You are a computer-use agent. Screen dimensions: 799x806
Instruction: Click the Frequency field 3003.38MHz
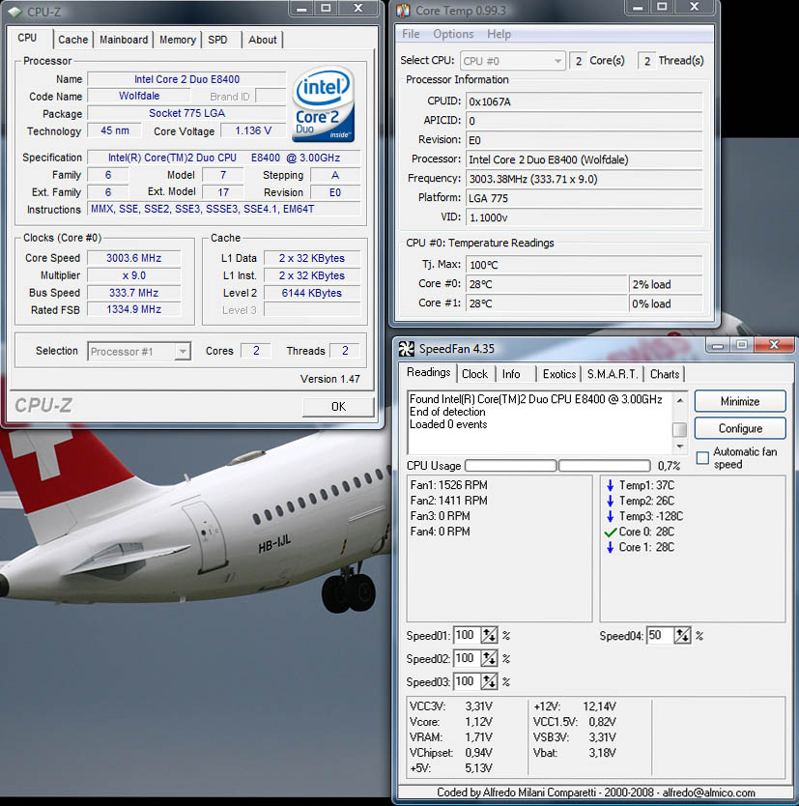(584, 179)
